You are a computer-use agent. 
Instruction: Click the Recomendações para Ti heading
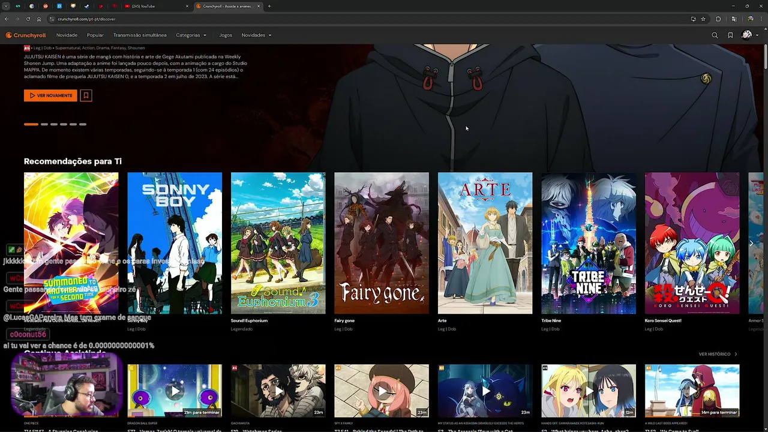click(x=73, y=161)
